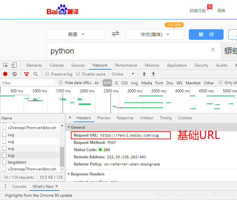Toggle the red filter funnel icon
The image size is (237, 200).
[x=27, y=74]
